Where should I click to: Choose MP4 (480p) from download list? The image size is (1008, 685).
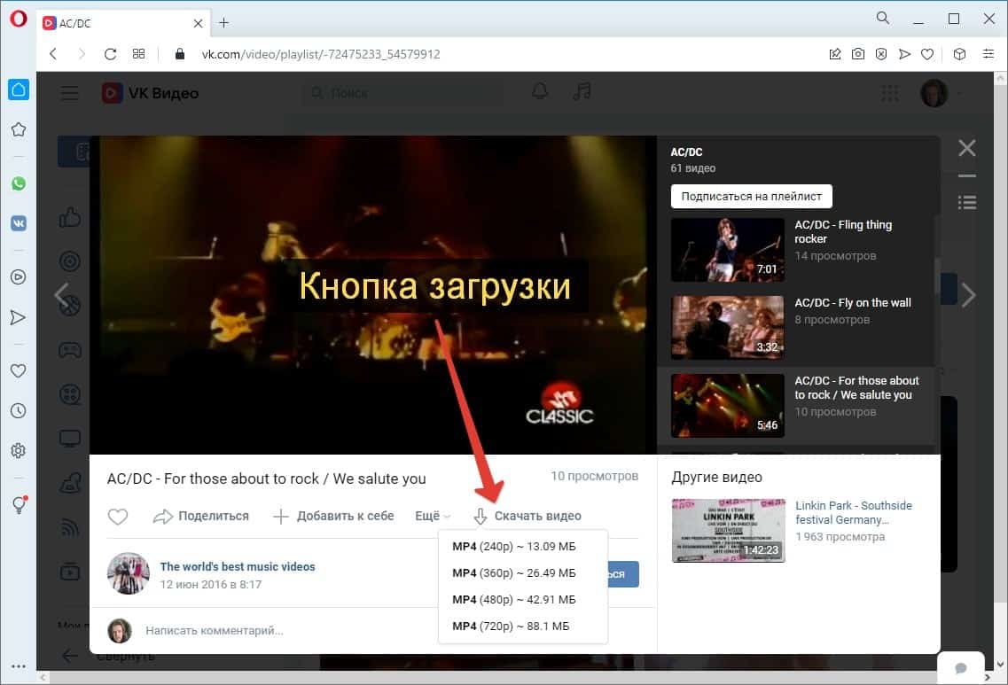[513, 600]
